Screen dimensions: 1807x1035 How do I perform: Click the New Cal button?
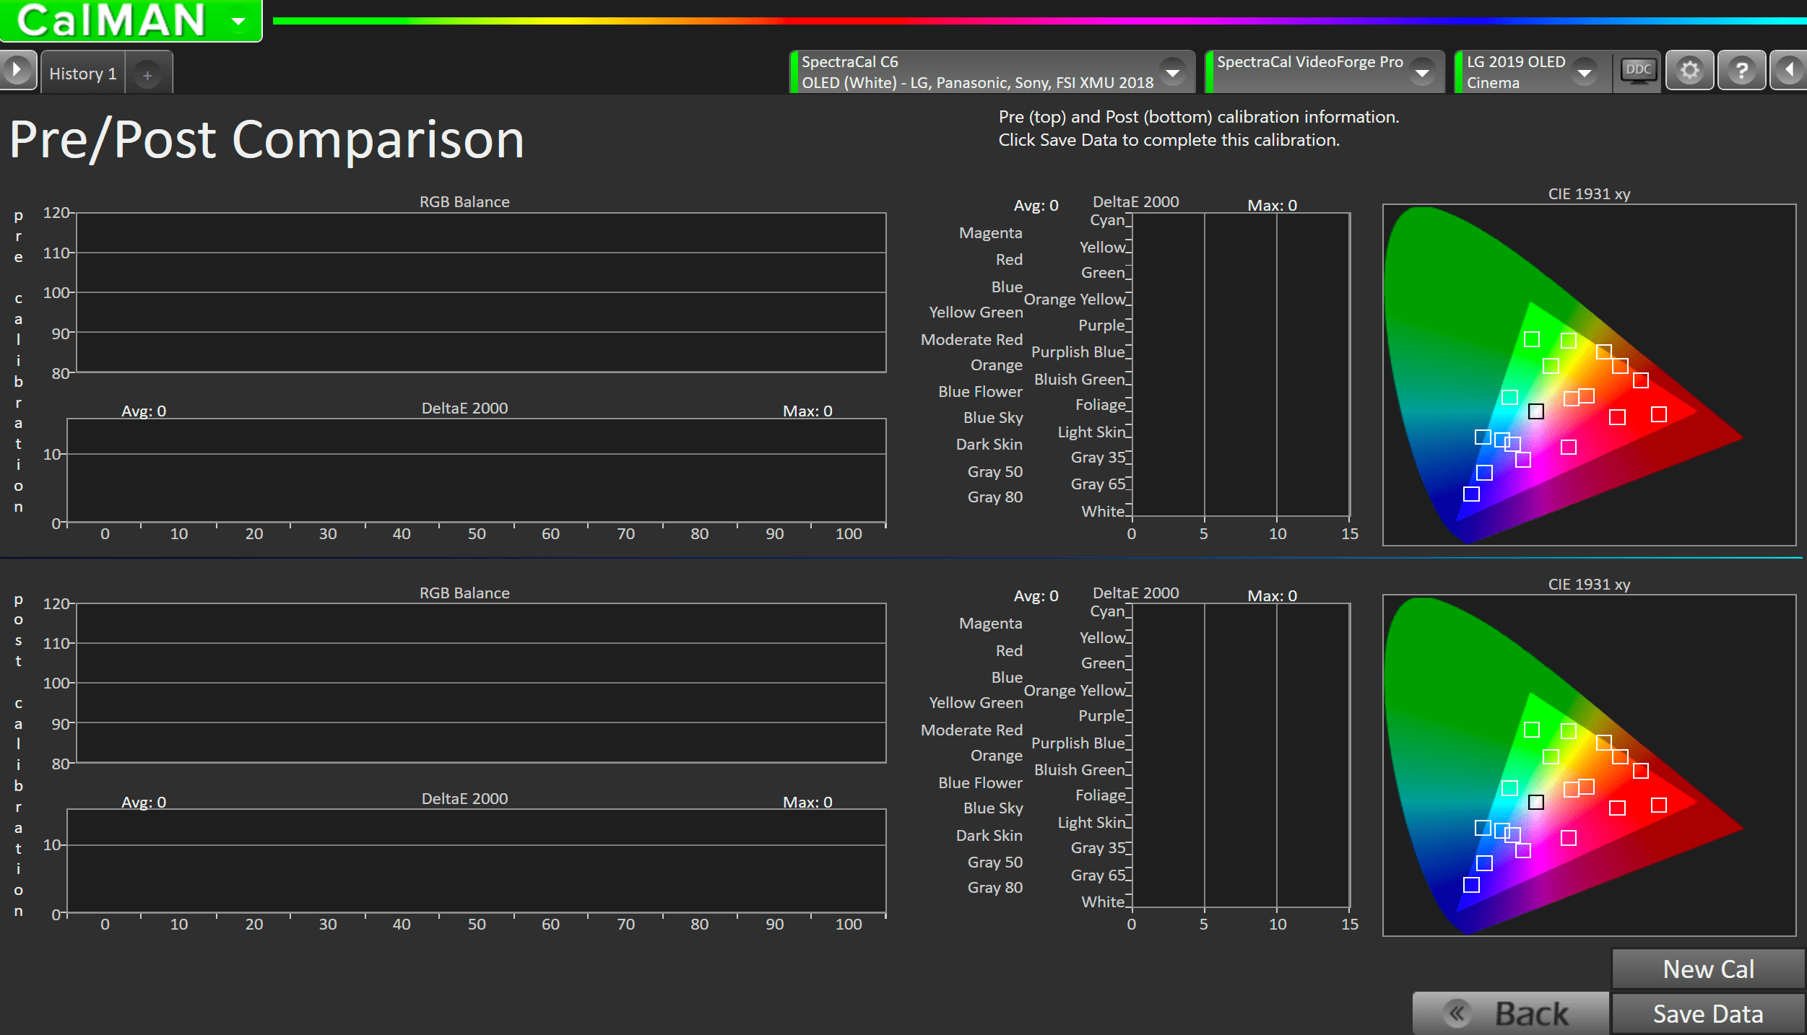(1708, 969)
